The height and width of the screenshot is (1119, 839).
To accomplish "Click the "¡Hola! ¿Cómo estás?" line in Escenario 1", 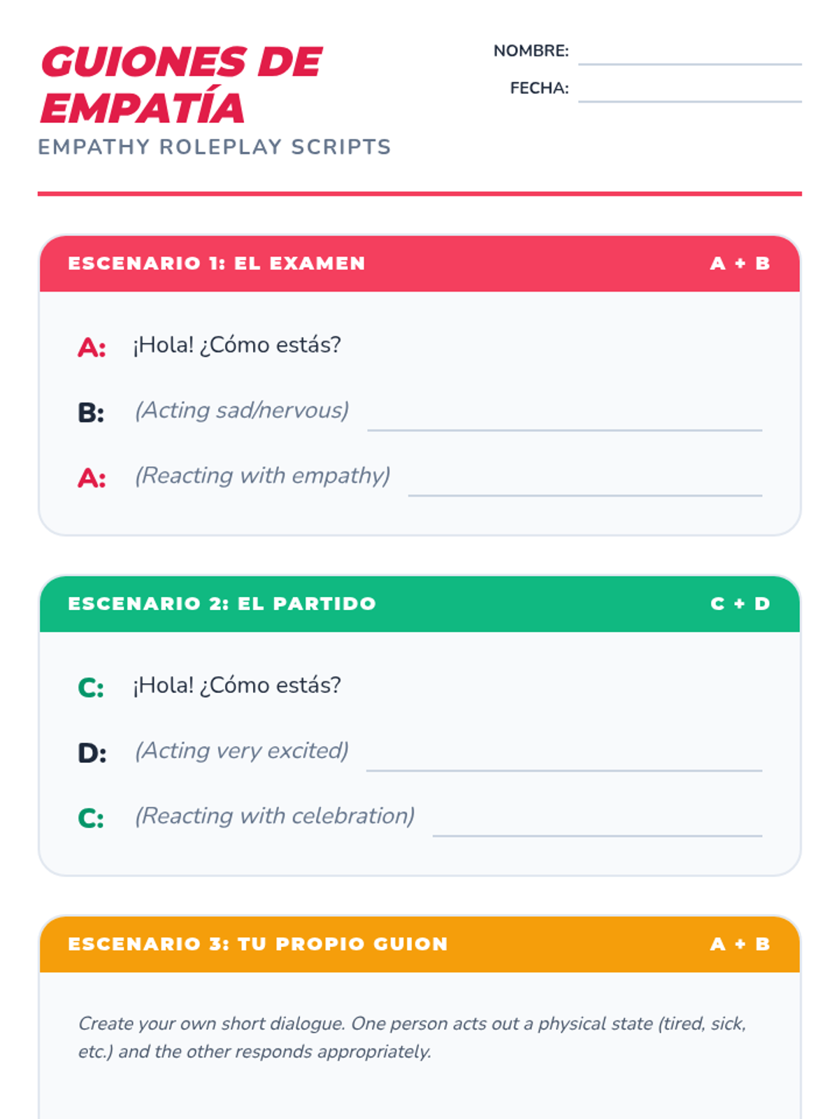I will (x=237, y=345).
